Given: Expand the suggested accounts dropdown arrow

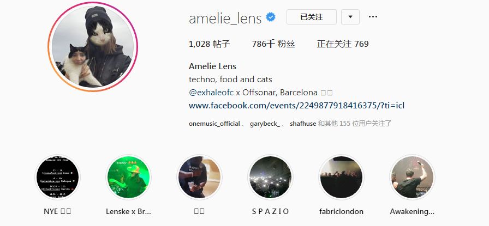Looking at the screenshot, I should [350, 17].
